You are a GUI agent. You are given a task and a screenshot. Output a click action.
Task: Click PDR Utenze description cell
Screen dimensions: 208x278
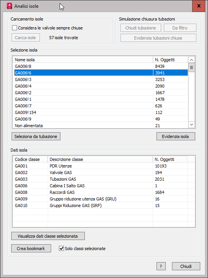pyautogui.click(x=100, y=166)
